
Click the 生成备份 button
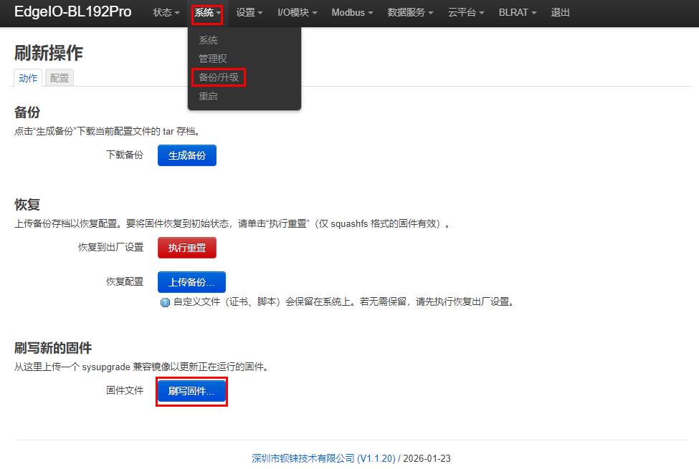[x=187, y=155]
